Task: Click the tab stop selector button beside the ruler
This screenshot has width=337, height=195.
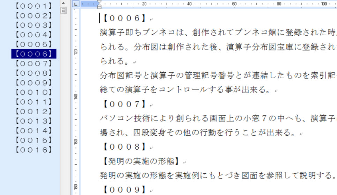Action: (x=76, y=4)
